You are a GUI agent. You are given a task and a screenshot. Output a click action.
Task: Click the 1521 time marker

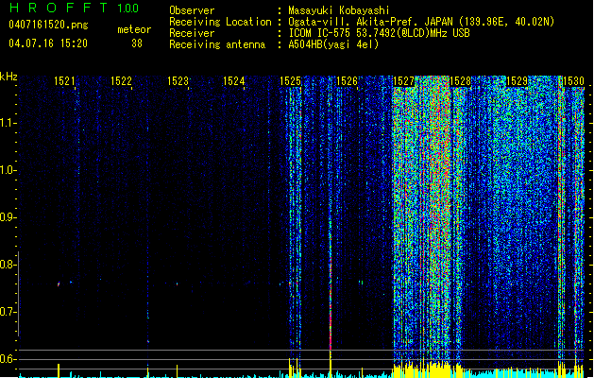point(64,81)
